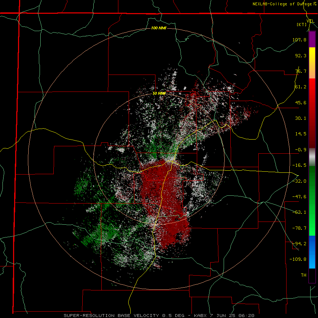
Task: Click the -47.6 velocity scale value
Action: (299, 197)
